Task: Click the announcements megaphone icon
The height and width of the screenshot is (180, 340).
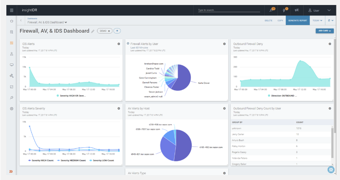Action: coord(297,10)
